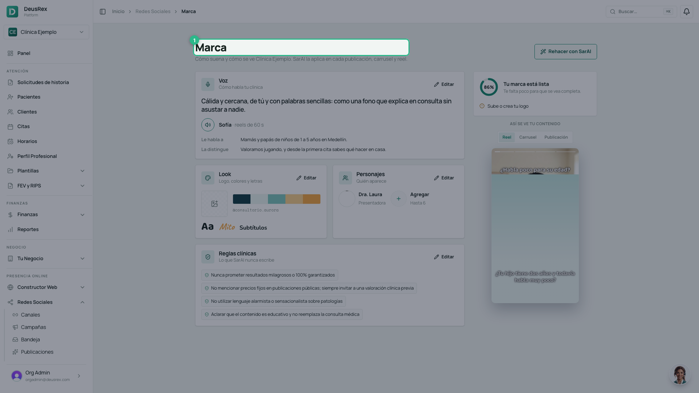Open the SarAI assistant avatar
This screenshot has height=393, width=699.
(680, 374)
